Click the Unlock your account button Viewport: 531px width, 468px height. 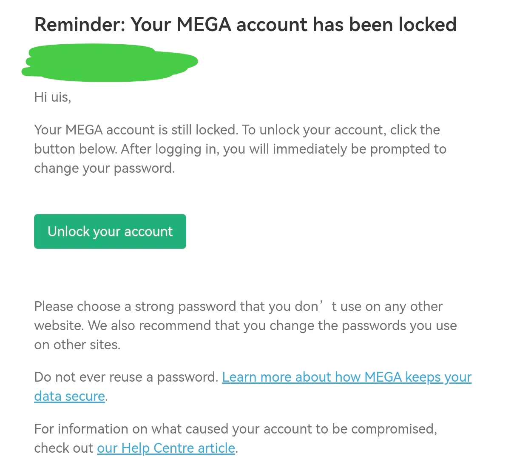point(110,231)
